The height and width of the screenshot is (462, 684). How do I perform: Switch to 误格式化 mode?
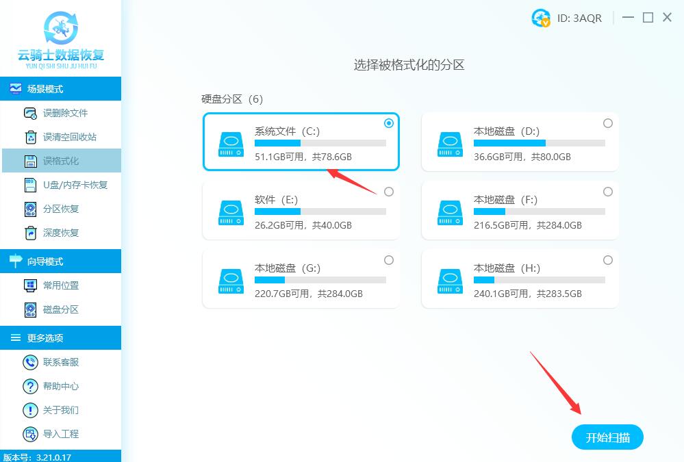(61, 161)
